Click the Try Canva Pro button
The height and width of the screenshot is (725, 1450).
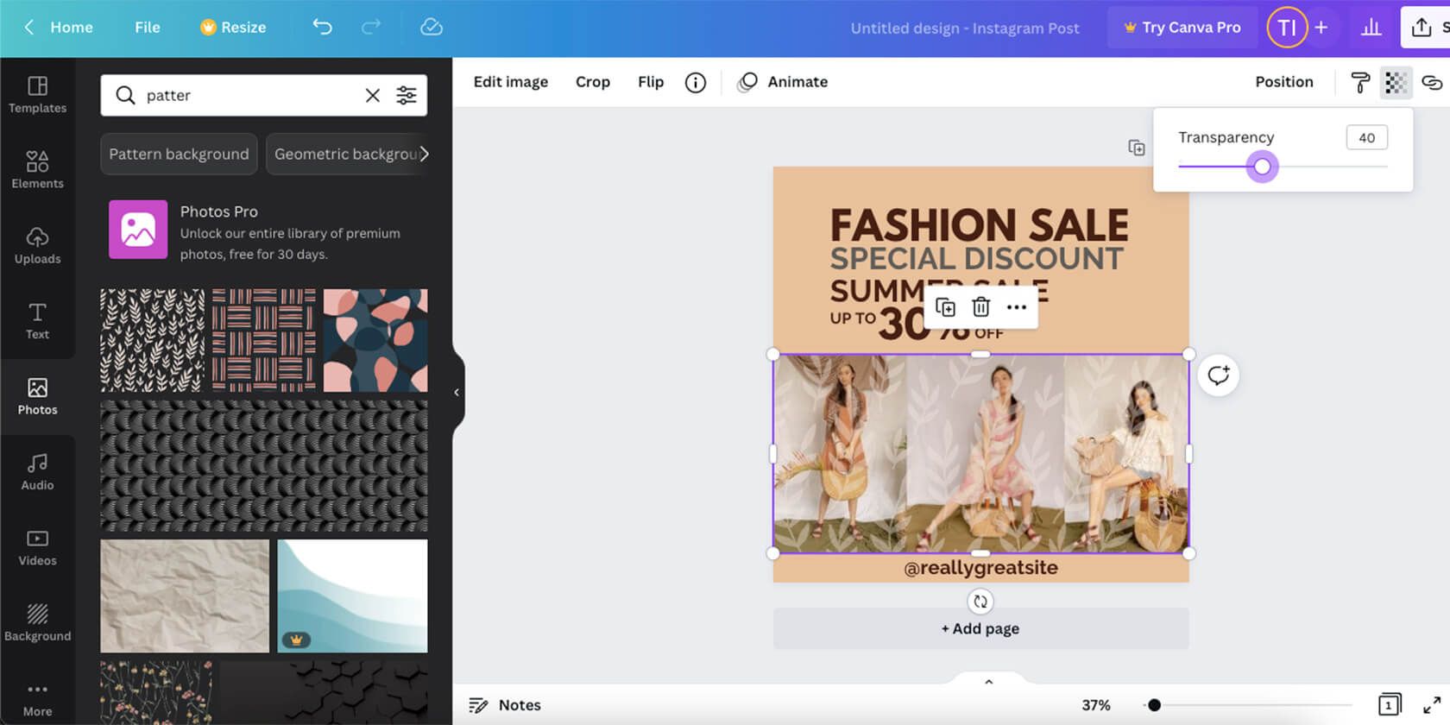coord(1182,28)
